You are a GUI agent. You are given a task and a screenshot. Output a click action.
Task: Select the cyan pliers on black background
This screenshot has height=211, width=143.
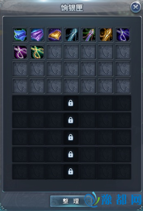71,35
